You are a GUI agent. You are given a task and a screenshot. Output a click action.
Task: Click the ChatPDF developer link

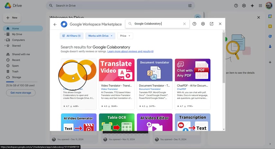[182, 89]
